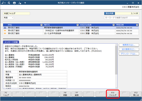
Task: Click the 表示件数 3 / 4 件 counter
Action: [x=122, y=14]
